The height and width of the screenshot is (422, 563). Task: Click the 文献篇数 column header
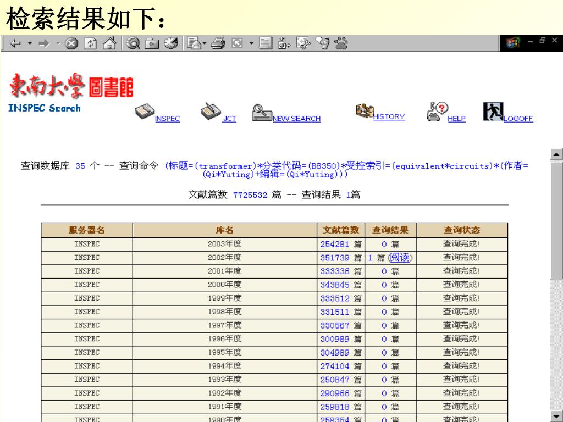tap(341, 230)
